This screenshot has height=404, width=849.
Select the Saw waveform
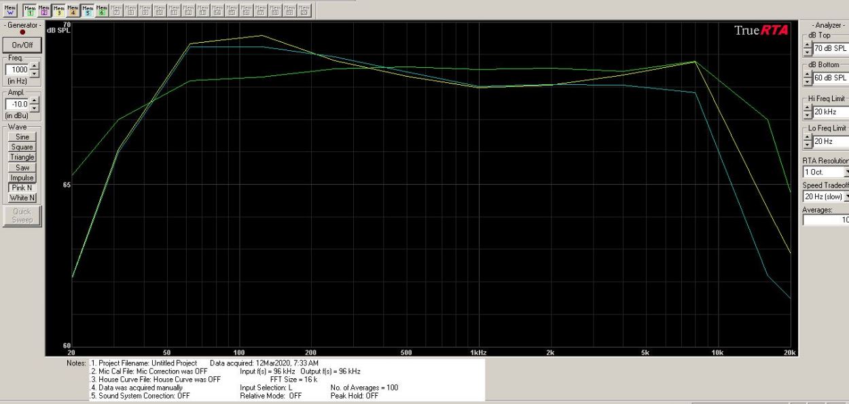(22, 167)
